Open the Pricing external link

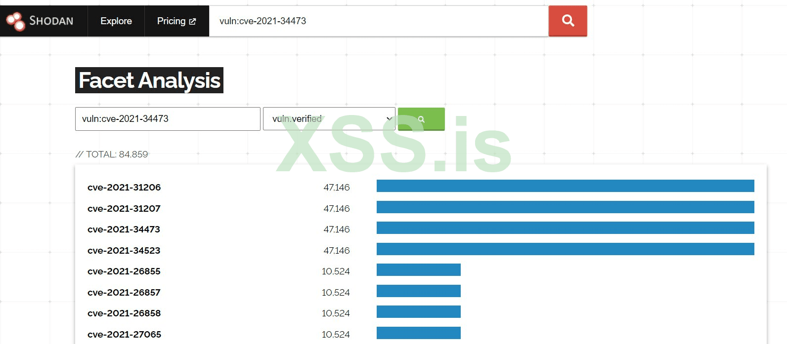(176, 21)
